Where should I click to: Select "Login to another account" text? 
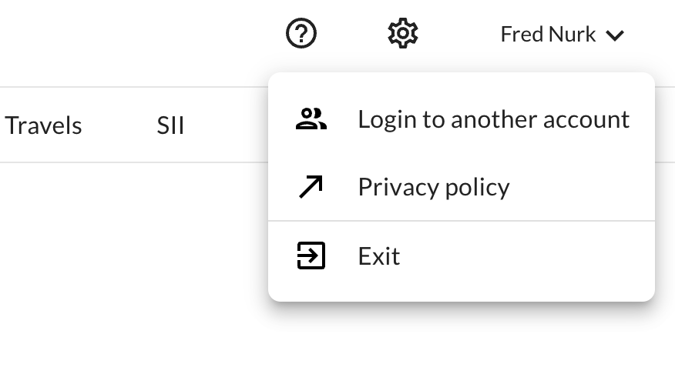(x=493, y=119)
